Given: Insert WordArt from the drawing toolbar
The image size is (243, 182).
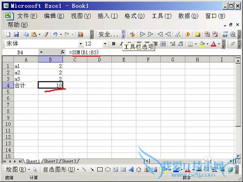Looking at the screenshot, I should tap(131, 169).
